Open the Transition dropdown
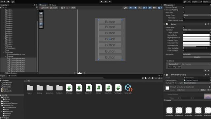 click(197, 30)
